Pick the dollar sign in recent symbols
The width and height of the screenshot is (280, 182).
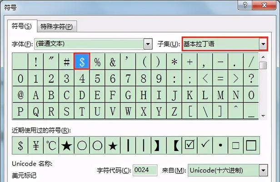[20, 145]
